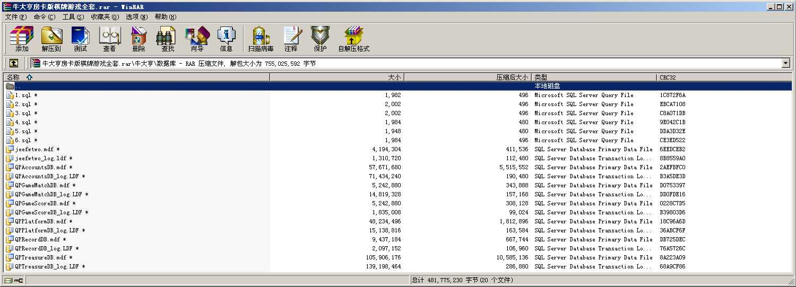This screenshot has width=796, height=287.
Task: Sort by the CRC32 column header
Action: coord(724,77)
